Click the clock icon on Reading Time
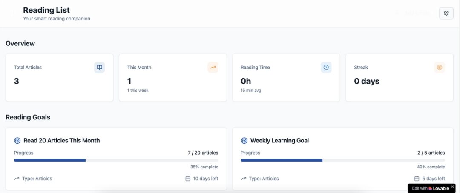The image size is (460, 193). (x=326, y=67)
